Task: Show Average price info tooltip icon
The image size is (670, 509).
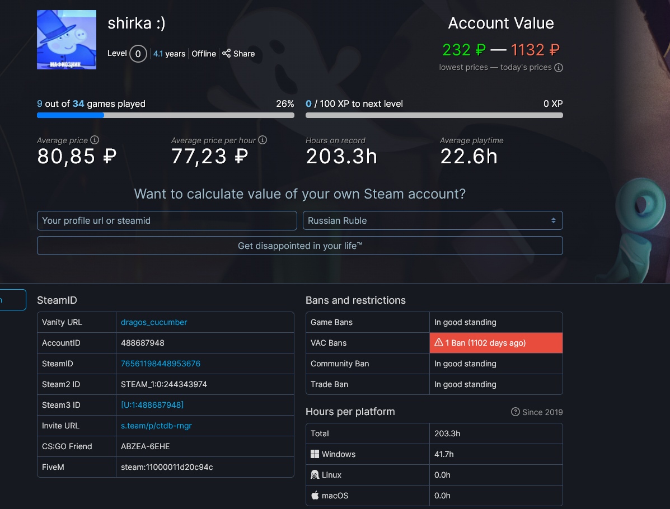Action: click(95, 140)
